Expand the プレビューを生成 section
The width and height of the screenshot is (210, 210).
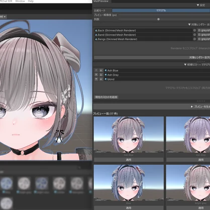192,107
